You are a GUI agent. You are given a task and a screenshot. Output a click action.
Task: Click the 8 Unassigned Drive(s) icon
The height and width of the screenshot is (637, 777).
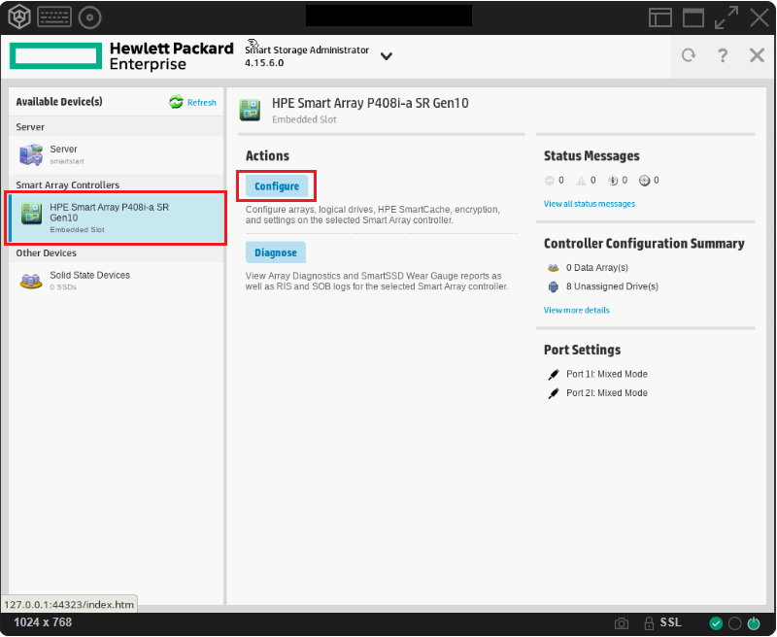pyautogui.click(x=553, y=286)
